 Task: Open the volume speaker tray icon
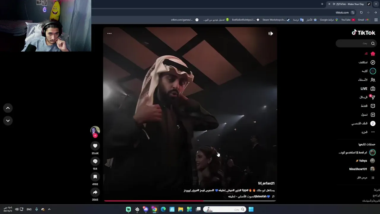pyautogui.click(x=17, y=209)
